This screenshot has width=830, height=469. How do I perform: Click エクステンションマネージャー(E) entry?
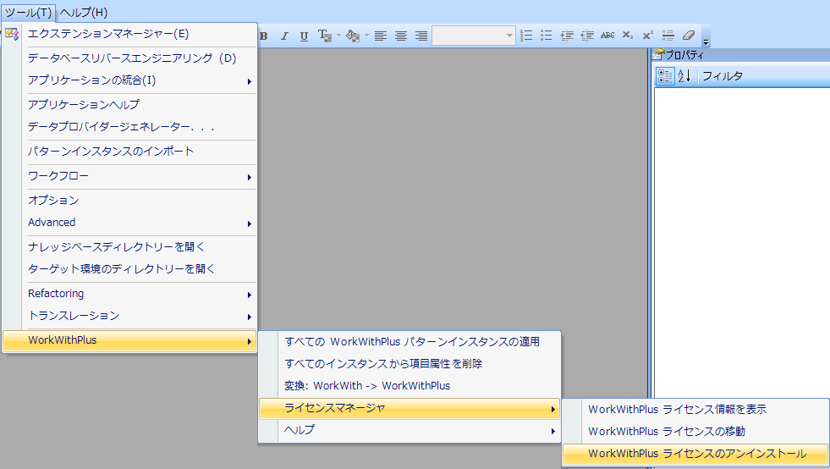(108, 34)
